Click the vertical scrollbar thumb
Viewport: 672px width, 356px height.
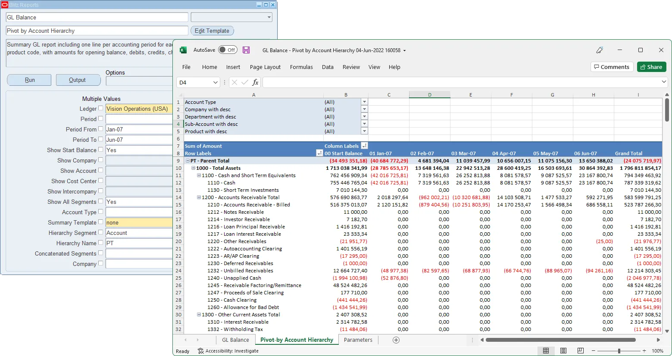pyautogui.click(x=667, y=110)
